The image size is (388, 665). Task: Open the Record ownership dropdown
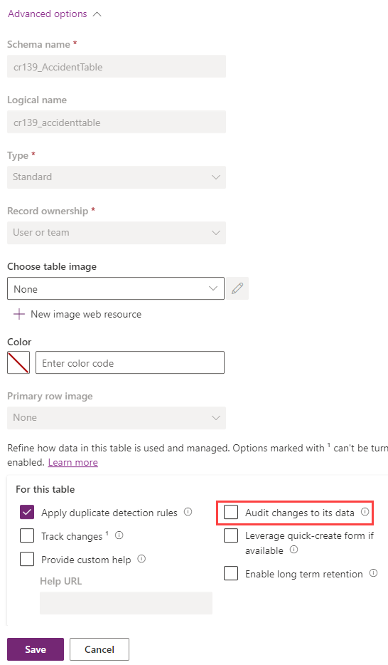[x=117, y=232]
